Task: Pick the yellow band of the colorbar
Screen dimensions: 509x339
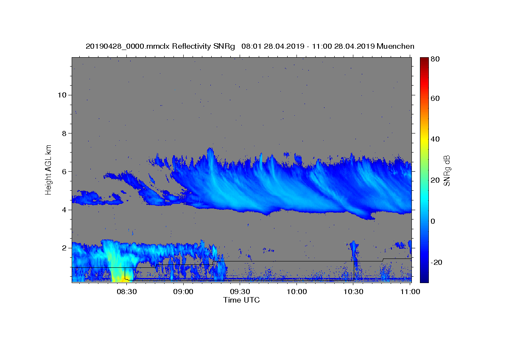Action: click(424, 140)
